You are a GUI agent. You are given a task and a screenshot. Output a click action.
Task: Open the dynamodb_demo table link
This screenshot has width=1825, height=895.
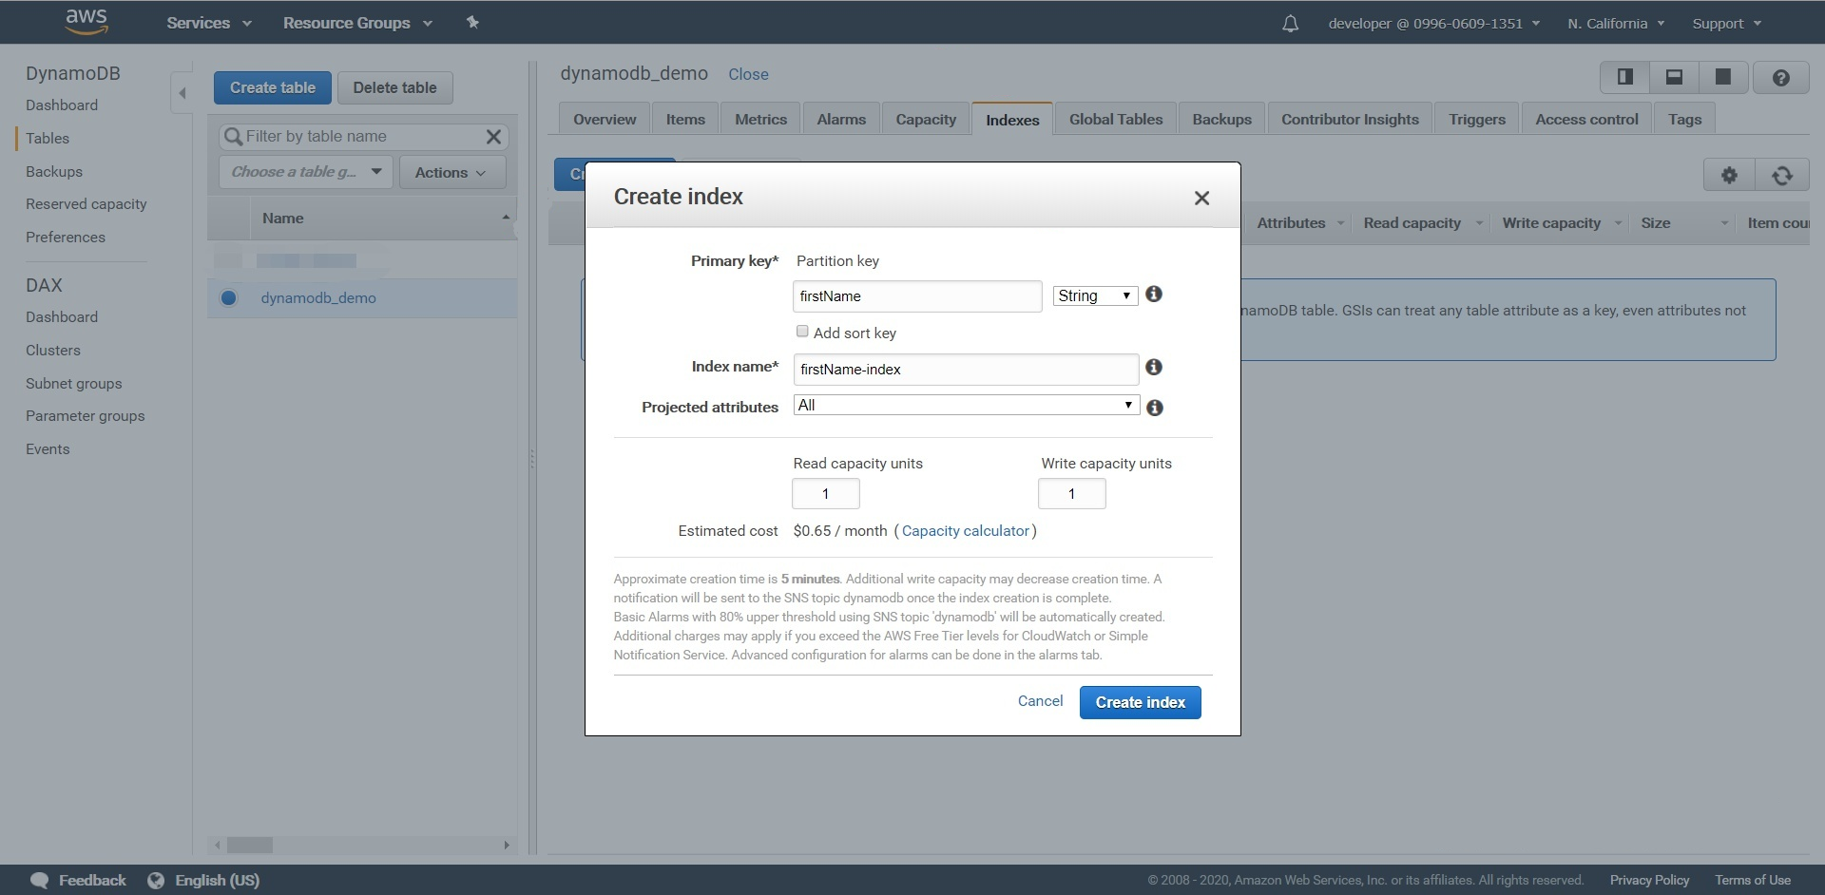tap(318, 297)
